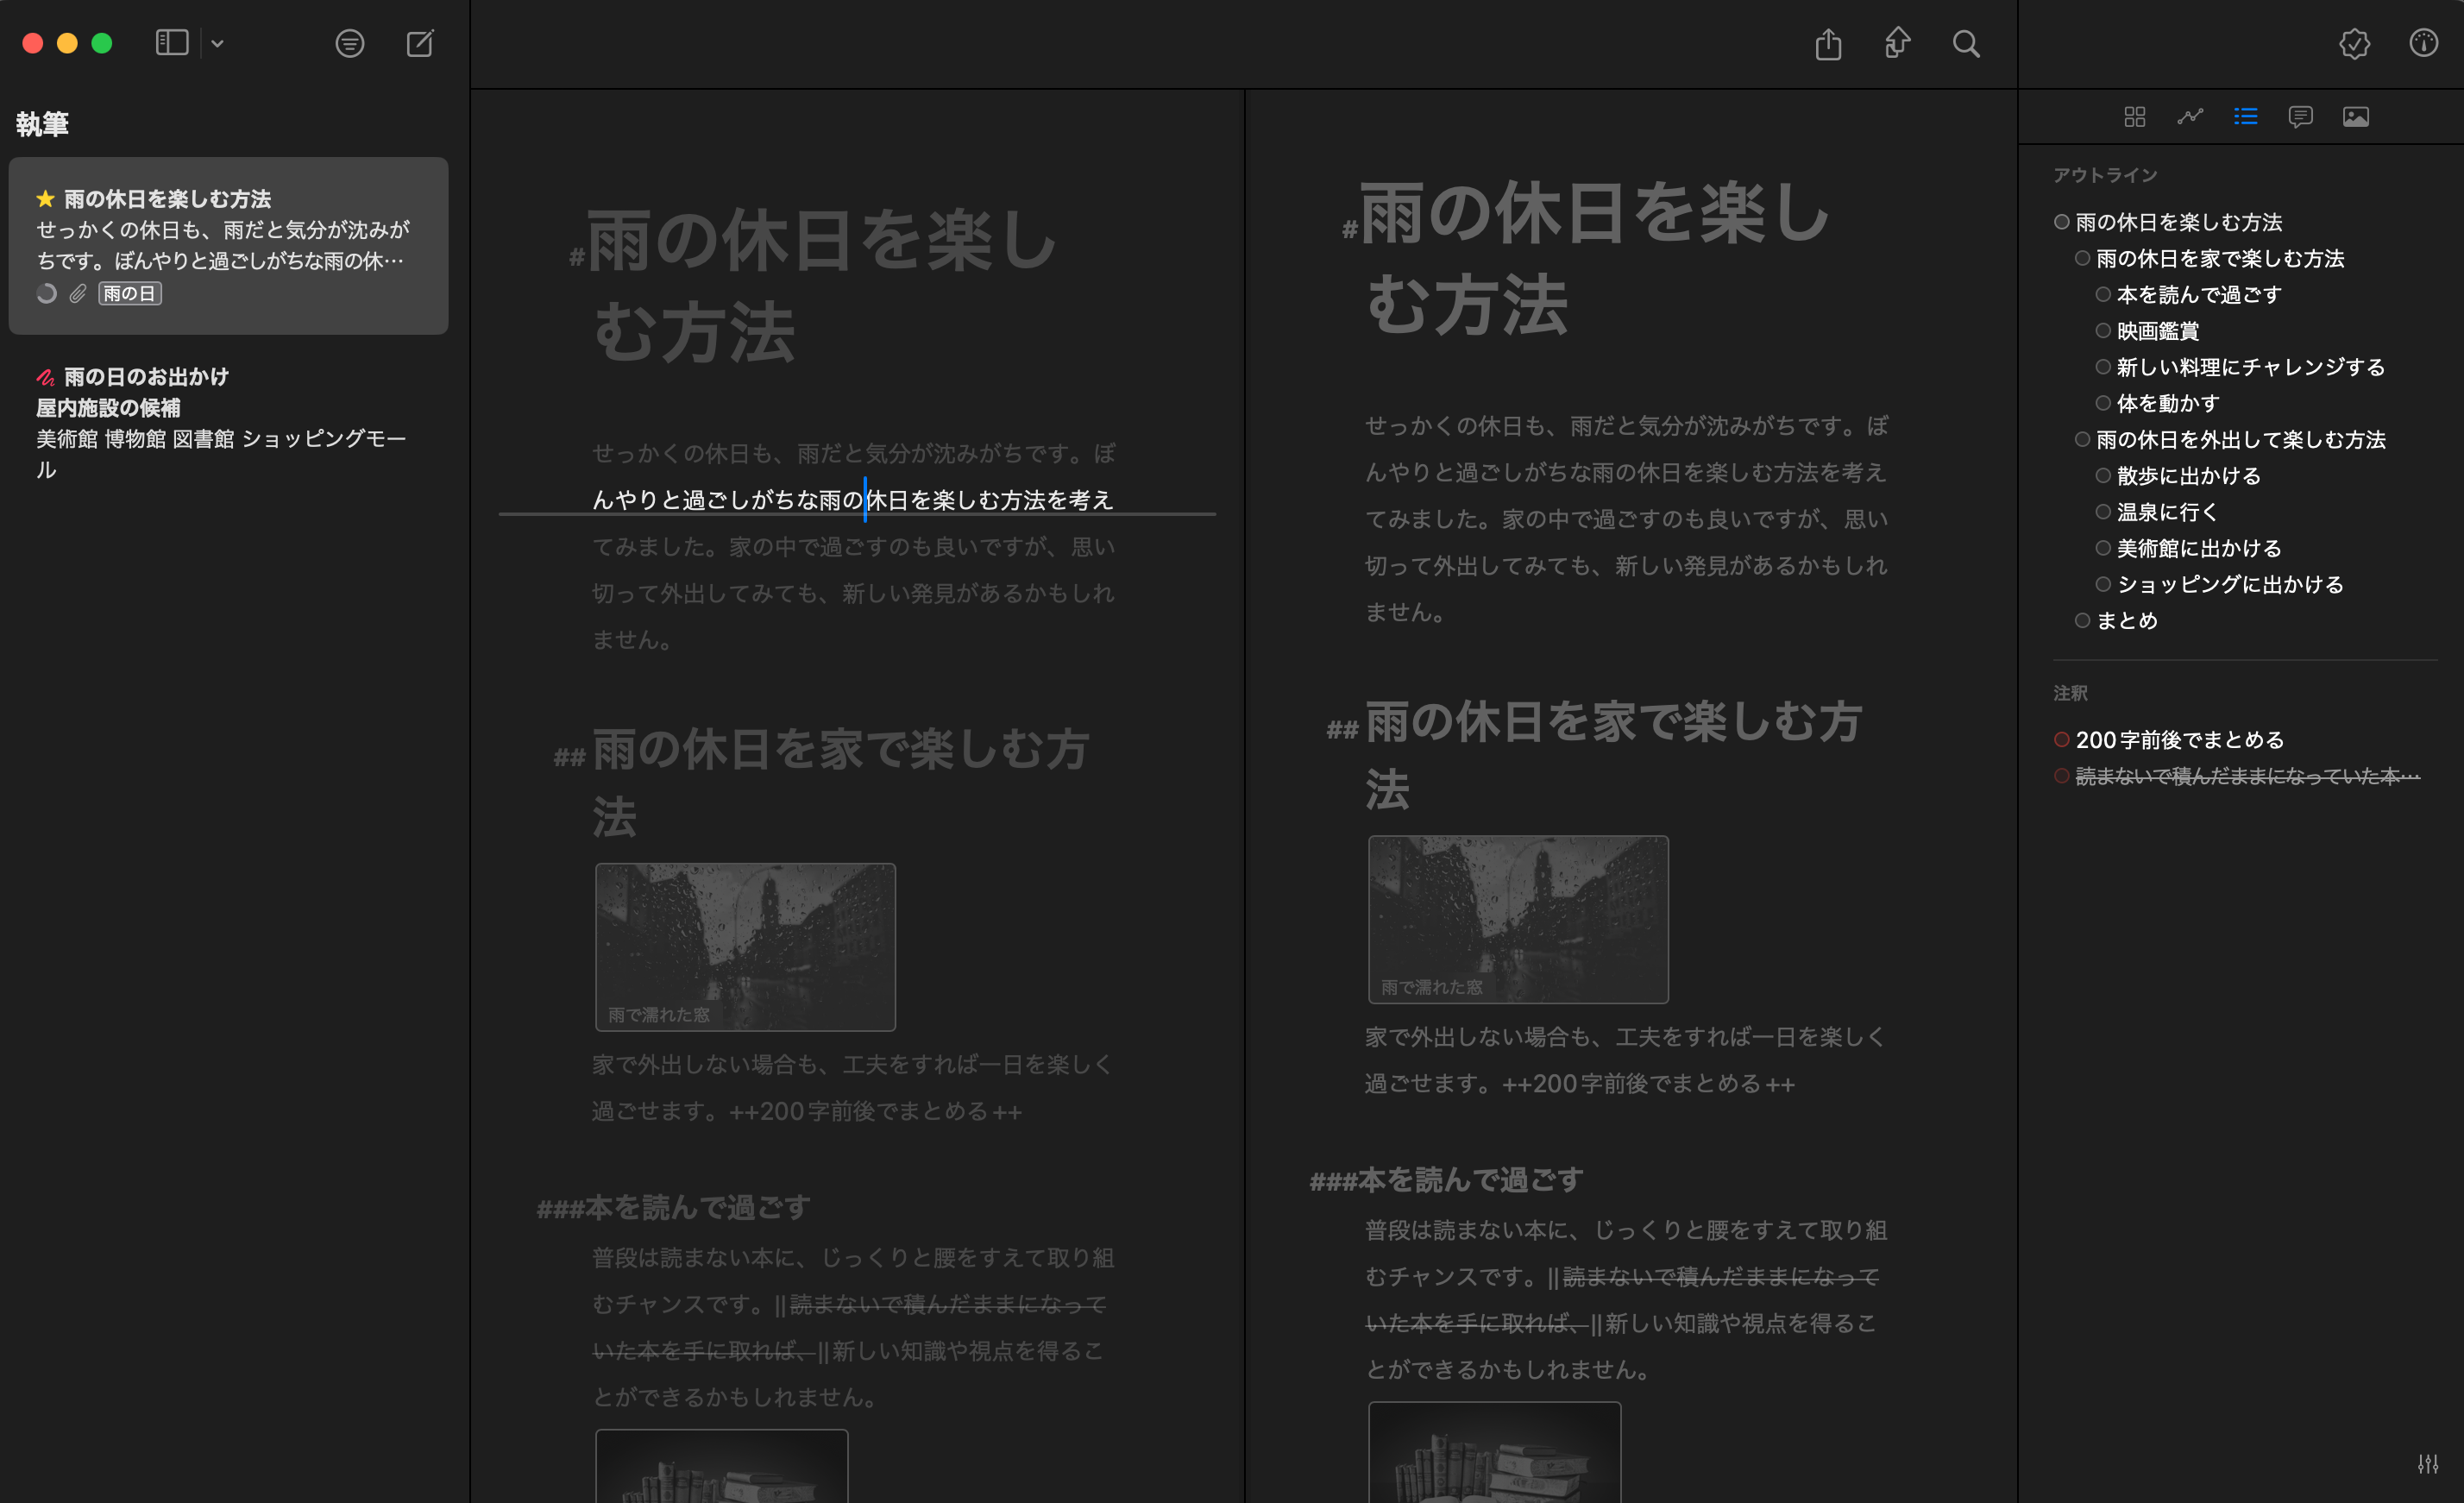The height and width of the screenshot is (1503, 2464).
Task: Jump to outline item 散歩に出かける
Action: click(x=2188, y=476)
